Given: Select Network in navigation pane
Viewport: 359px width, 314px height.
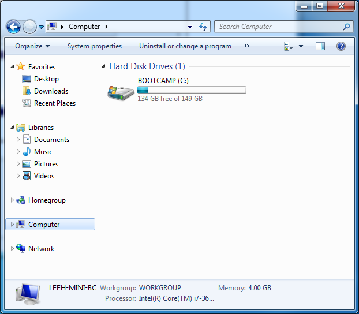Looking at the screenshot, I should point(41,249).
